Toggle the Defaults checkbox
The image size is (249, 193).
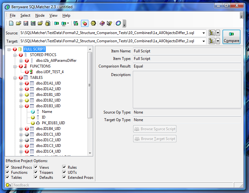(36, 177)
